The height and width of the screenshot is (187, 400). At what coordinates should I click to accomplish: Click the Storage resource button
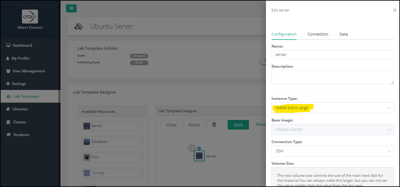click(112, 173)
